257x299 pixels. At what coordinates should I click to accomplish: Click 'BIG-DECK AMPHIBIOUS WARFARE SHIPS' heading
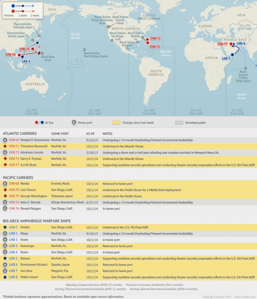(37, 221)
